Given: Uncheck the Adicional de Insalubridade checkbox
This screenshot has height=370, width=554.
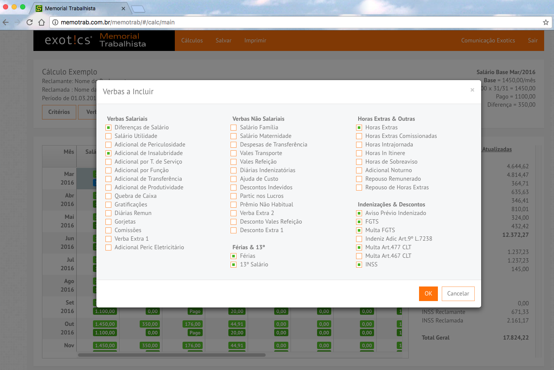Looking at the screenshot, I should pyautogui.click(x=108, y=153).
